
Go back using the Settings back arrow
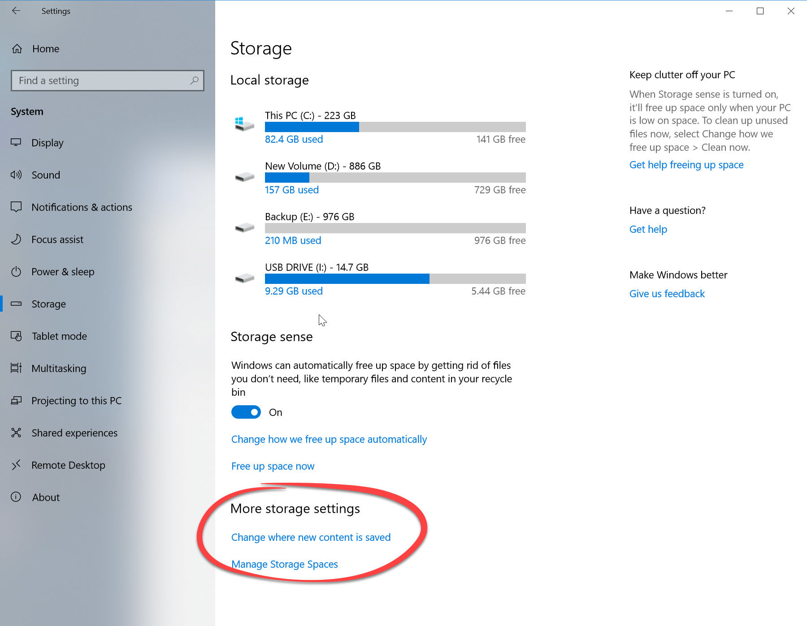coord(16,11)
